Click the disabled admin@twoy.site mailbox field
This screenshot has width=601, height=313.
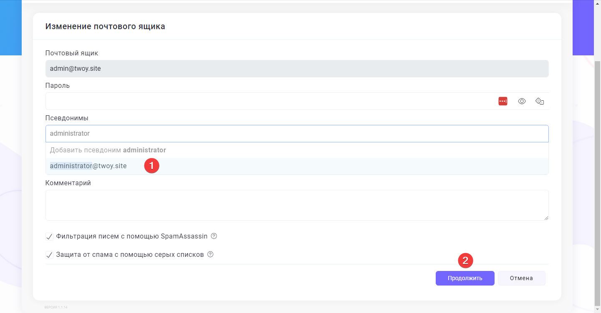coord(297,69)
